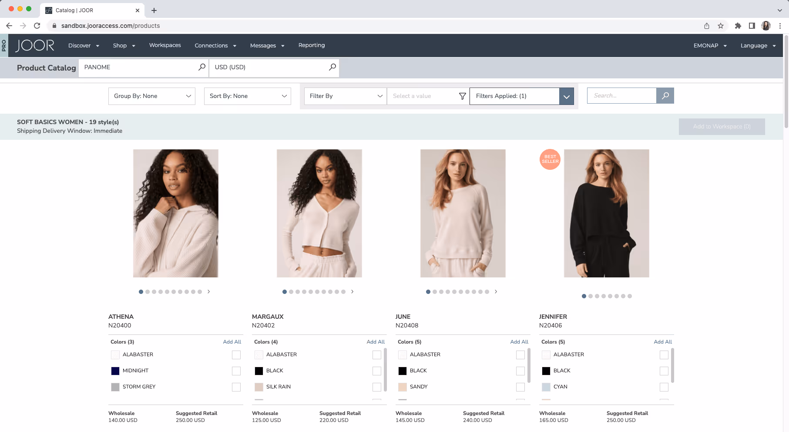Click the PANOME search magnifier icon

click(202, 67)
